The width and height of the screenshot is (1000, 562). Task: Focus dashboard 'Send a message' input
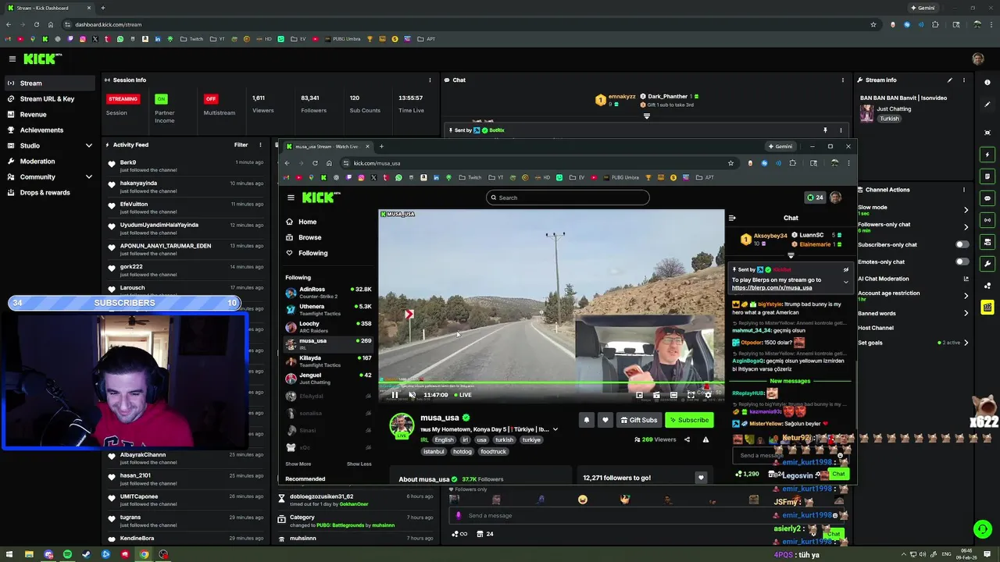pos(645,515)
